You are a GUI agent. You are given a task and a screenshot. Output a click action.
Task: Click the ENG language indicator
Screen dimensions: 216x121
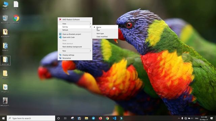coord(196,118)
